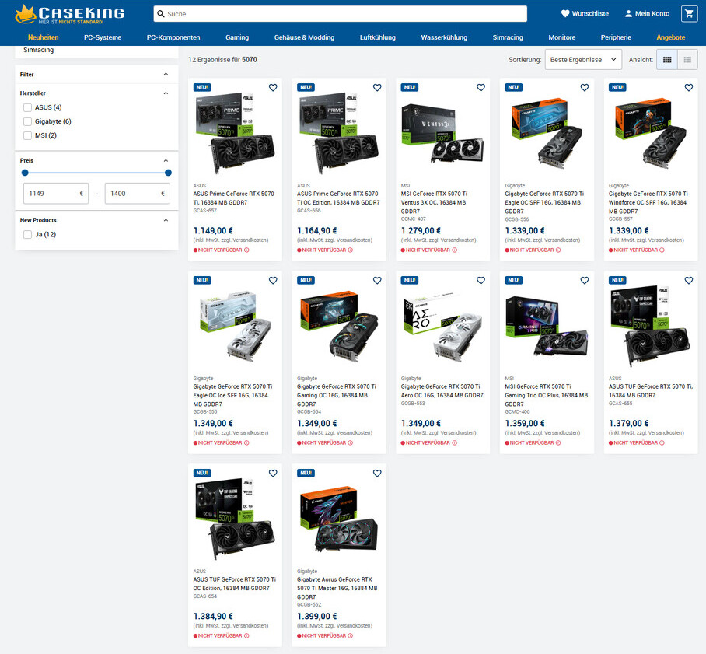Open ASUS Prime GeForce RTX 5070 Ti OC Edition title

click(x=338, y=198)
